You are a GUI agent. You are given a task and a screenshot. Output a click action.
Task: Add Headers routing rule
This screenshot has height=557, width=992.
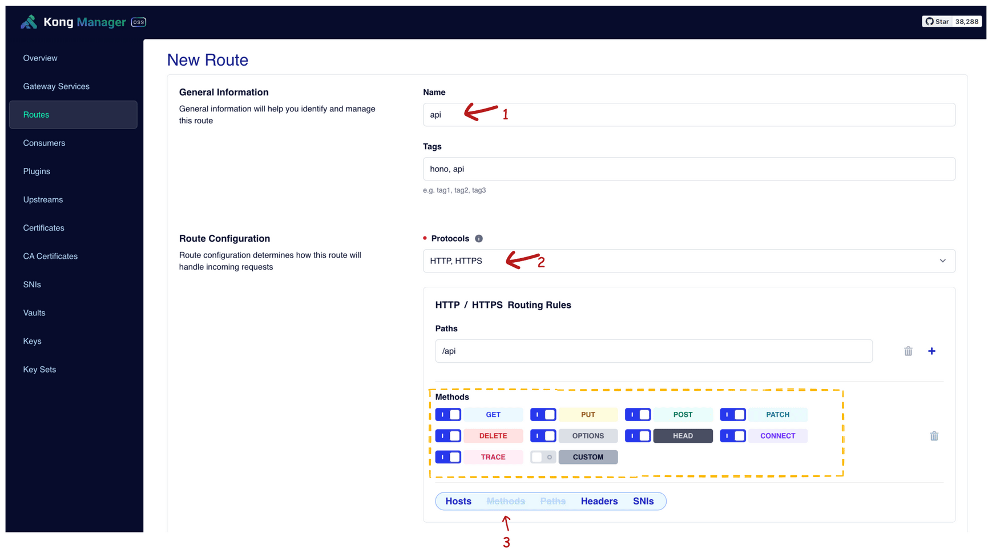coord(599,501)
